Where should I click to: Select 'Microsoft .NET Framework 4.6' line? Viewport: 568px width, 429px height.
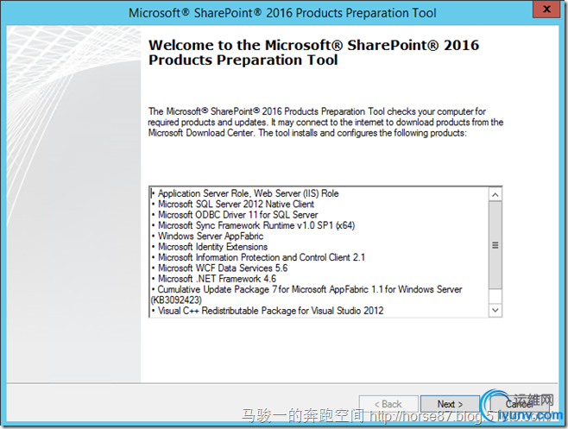(214, 279)
